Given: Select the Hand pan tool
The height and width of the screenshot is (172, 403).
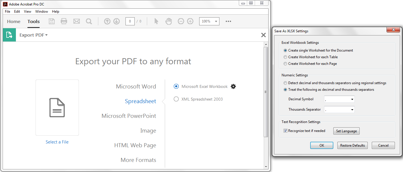Looking at the screenshot, I should tap(168, 21).
